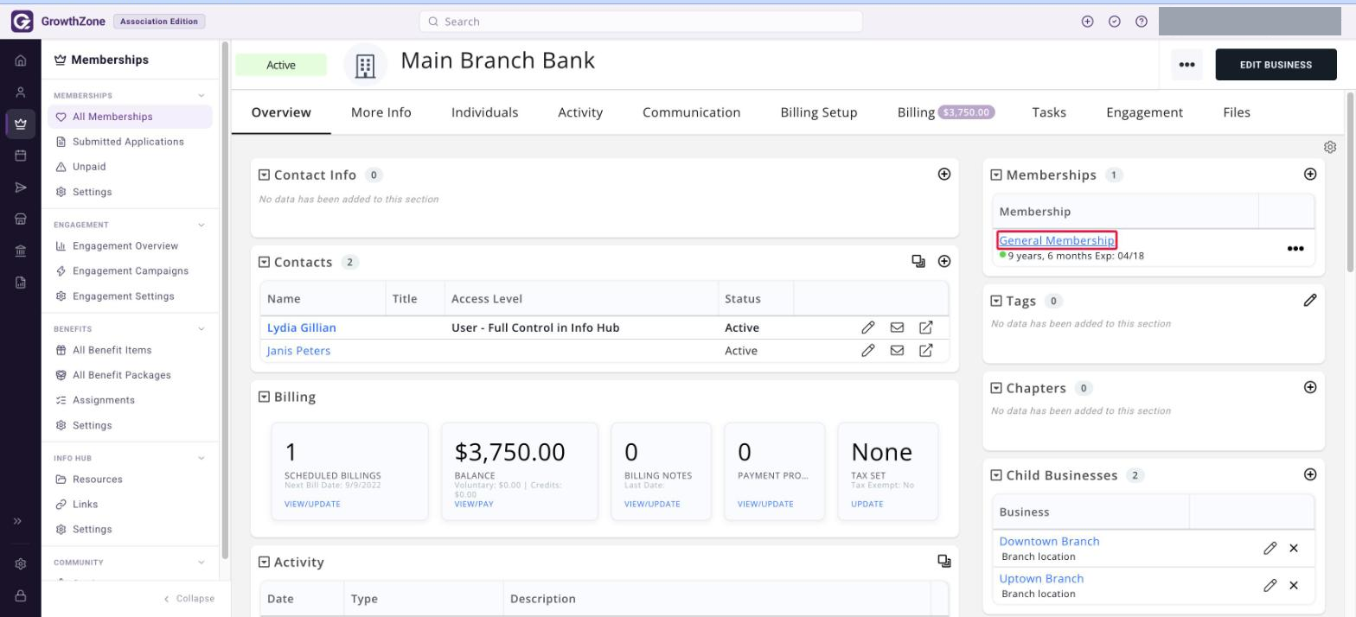Open the settings gear in left rail
Image resolution: width=1356 pixels, height=617 pixels.
21,563
